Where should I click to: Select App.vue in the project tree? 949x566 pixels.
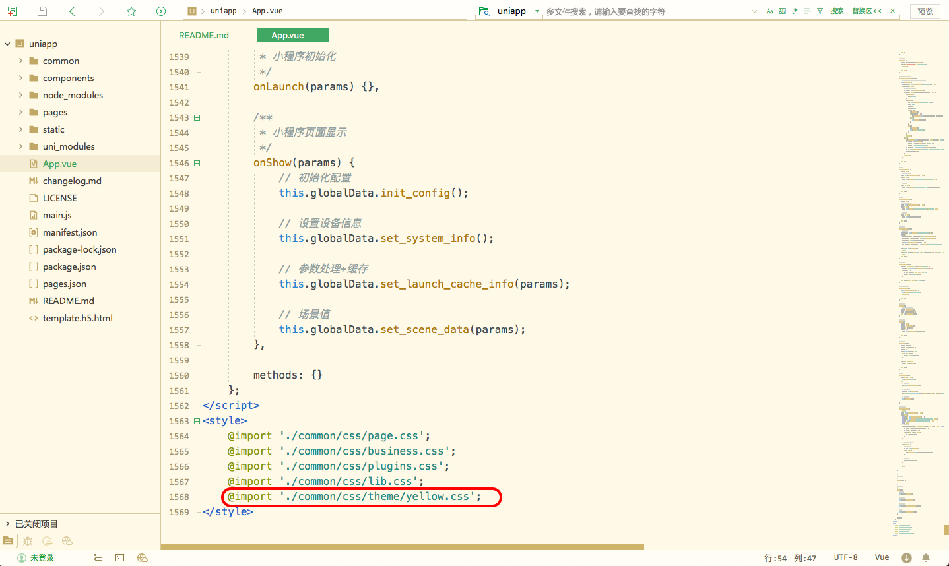point(80,164)
